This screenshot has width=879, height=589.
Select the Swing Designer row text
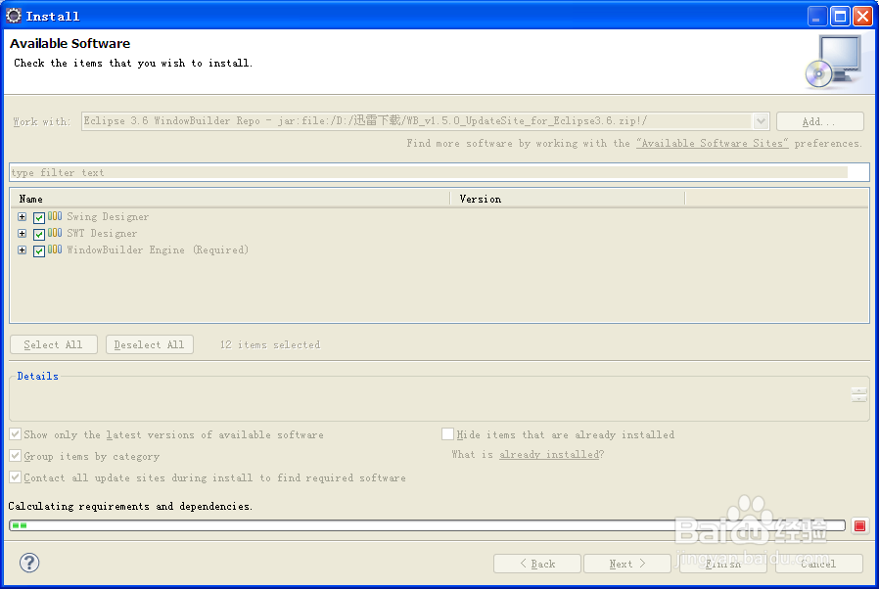(108, 217)
